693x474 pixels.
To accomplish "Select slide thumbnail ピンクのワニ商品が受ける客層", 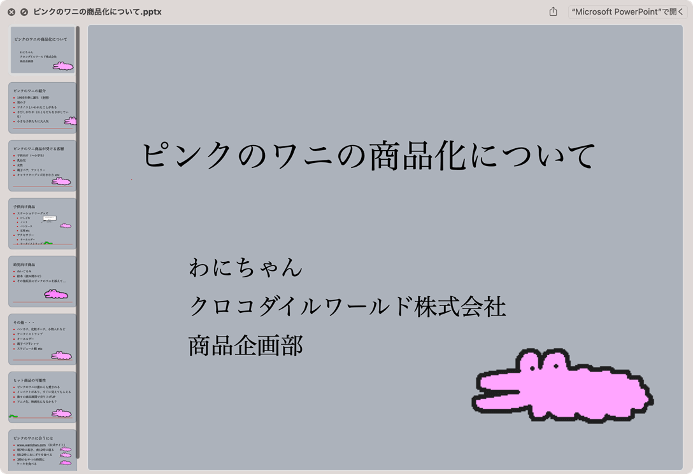I will click(x=43, y=165).
